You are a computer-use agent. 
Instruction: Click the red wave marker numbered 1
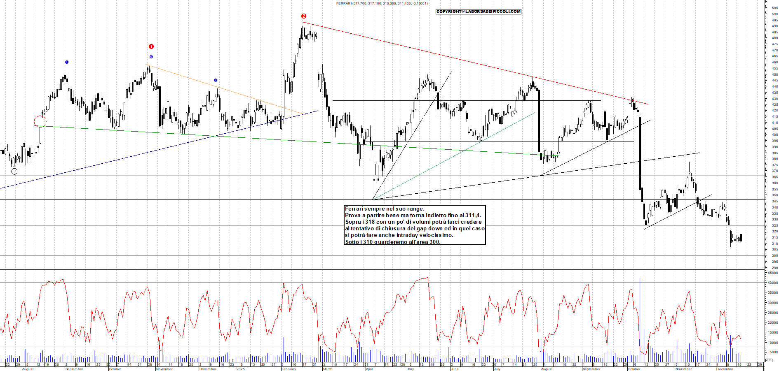(151, 46)
